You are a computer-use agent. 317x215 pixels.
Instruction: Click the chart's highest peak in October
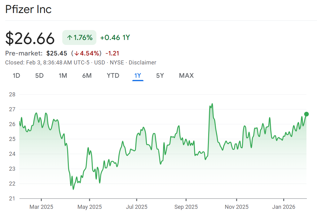click(x=212, y=104)
